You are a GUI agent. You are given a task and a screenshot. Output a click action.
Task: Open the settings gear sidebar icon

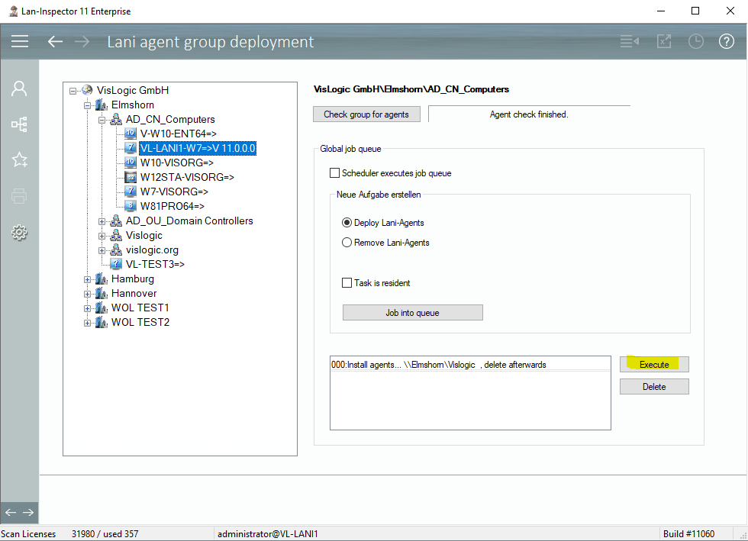[x=20, y=233]
